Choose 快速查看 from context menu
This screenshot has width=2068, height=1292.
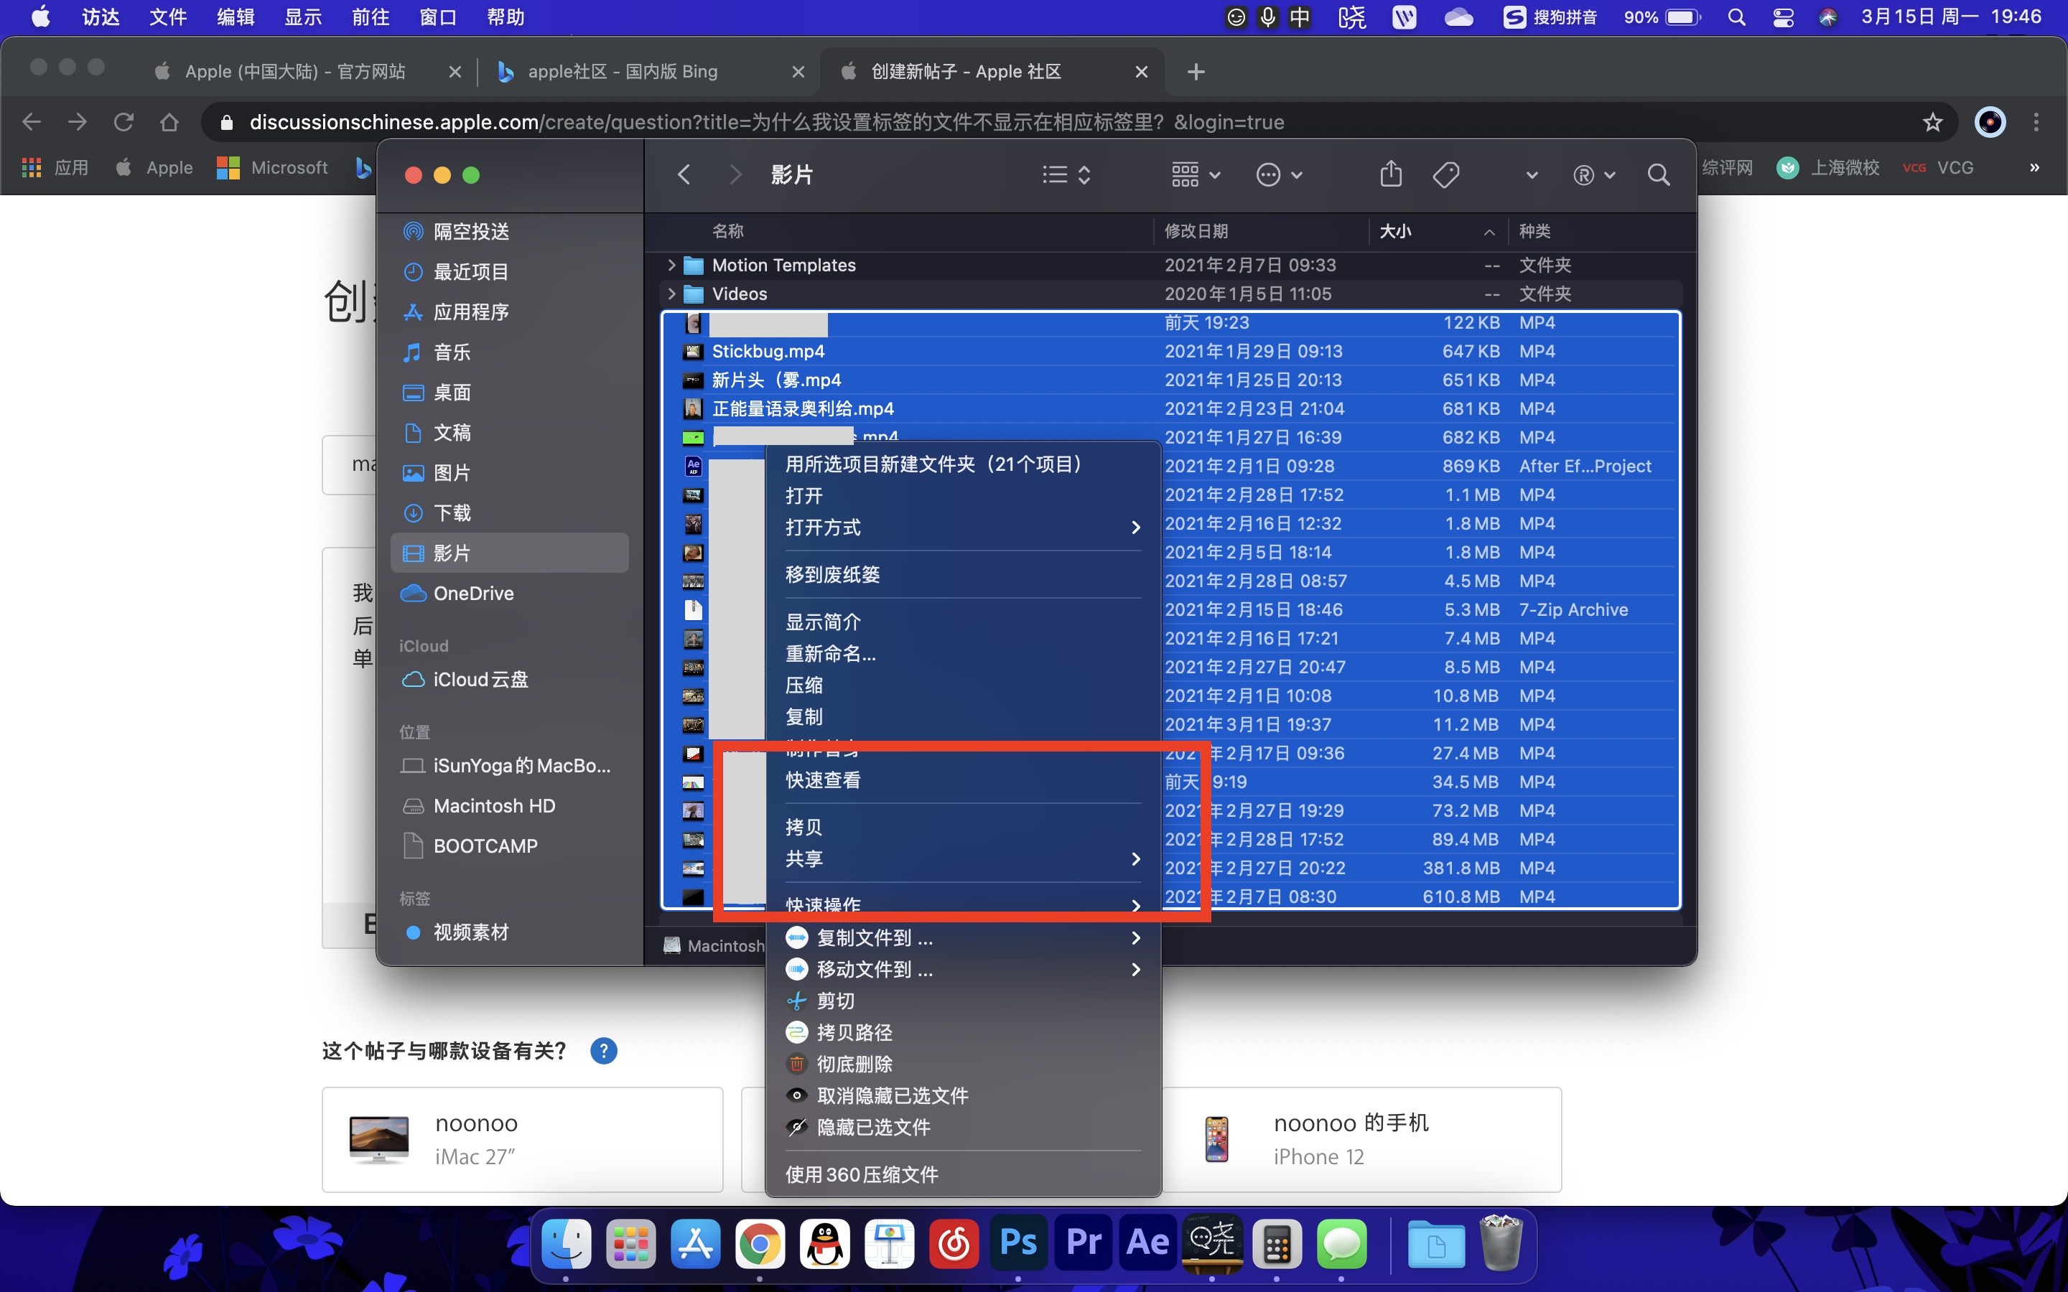(823, 780)
